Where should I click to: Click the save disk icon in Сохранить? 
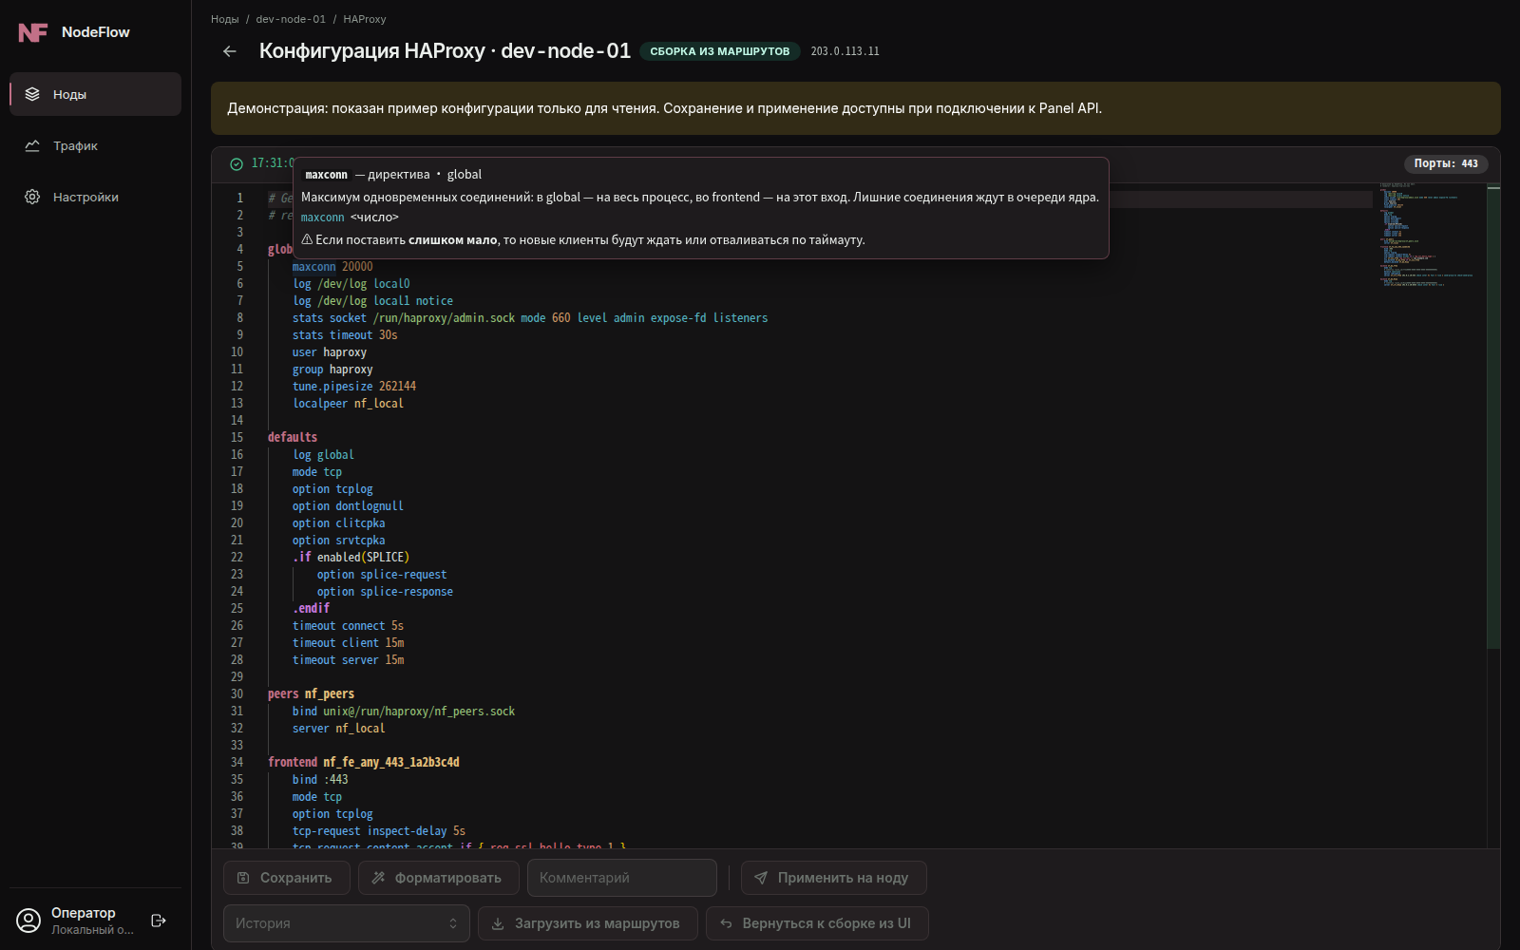243,878
